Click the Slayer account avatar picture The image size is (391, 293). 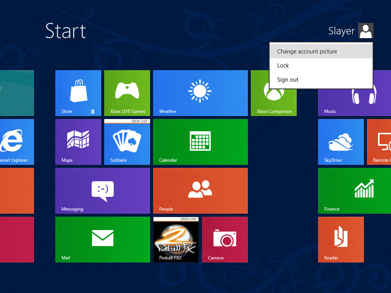point(365,31)
